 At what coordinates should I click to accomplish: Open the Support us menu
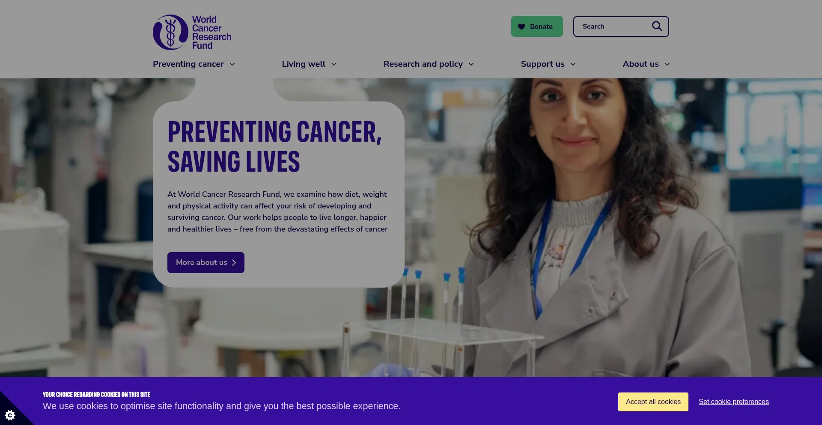pyautogui.click(x=542, y=64)
